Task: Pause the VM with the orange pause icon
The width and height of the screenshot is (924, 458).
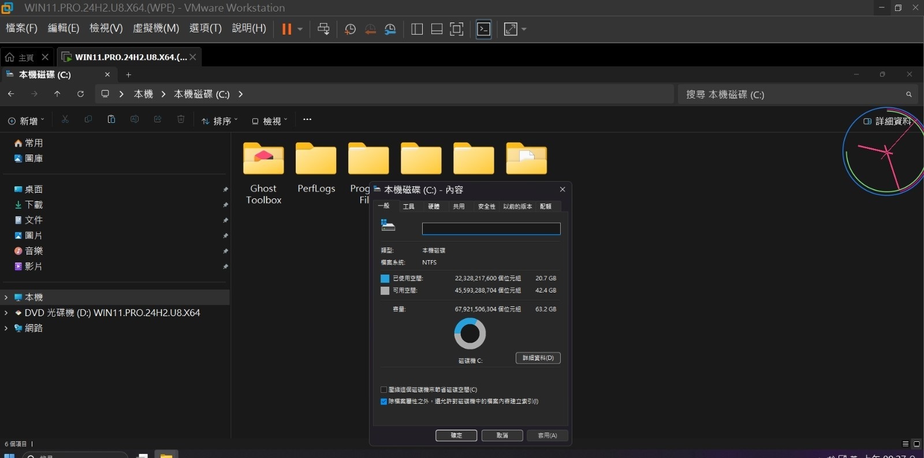Action: click(286, 29)
